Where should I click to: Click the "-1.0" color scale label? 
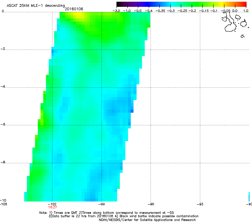(127, 11)
